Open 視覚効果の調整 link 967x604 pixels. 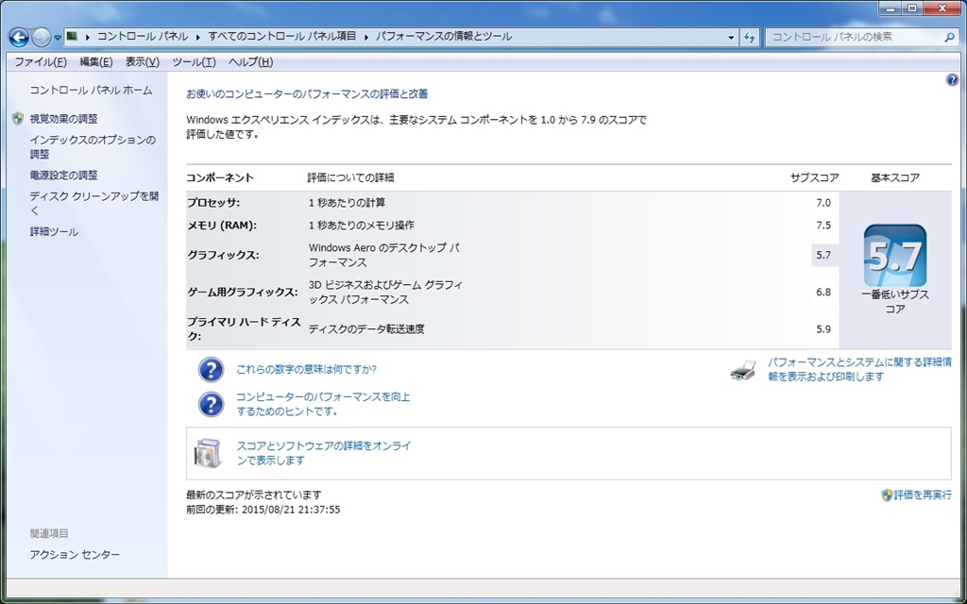tap(63, 118)
